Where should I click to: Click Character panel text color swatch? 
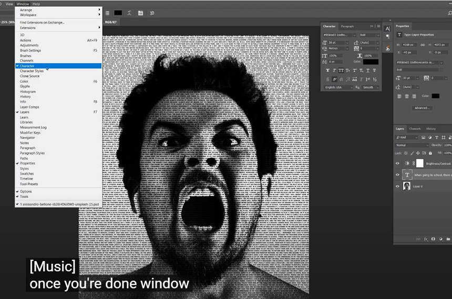coord(370,61)
